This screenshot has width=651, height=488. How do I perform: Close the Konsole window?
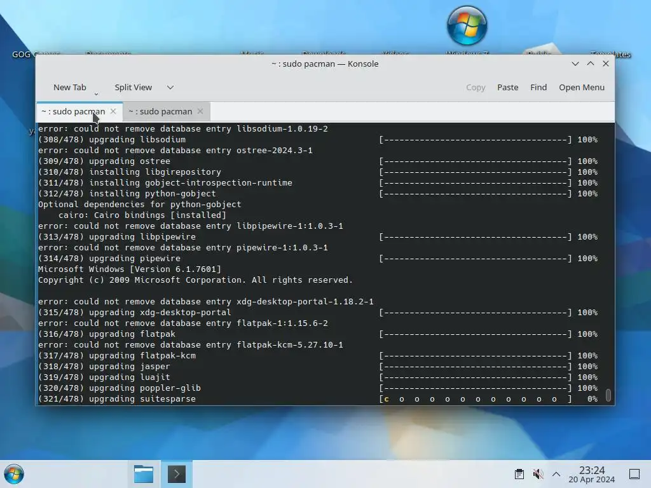pyautogui.click(x=606, y=64)
